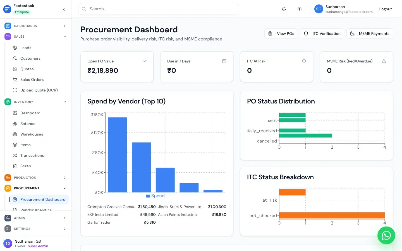Click the not_checked orange bar

[x=332, y=215]
